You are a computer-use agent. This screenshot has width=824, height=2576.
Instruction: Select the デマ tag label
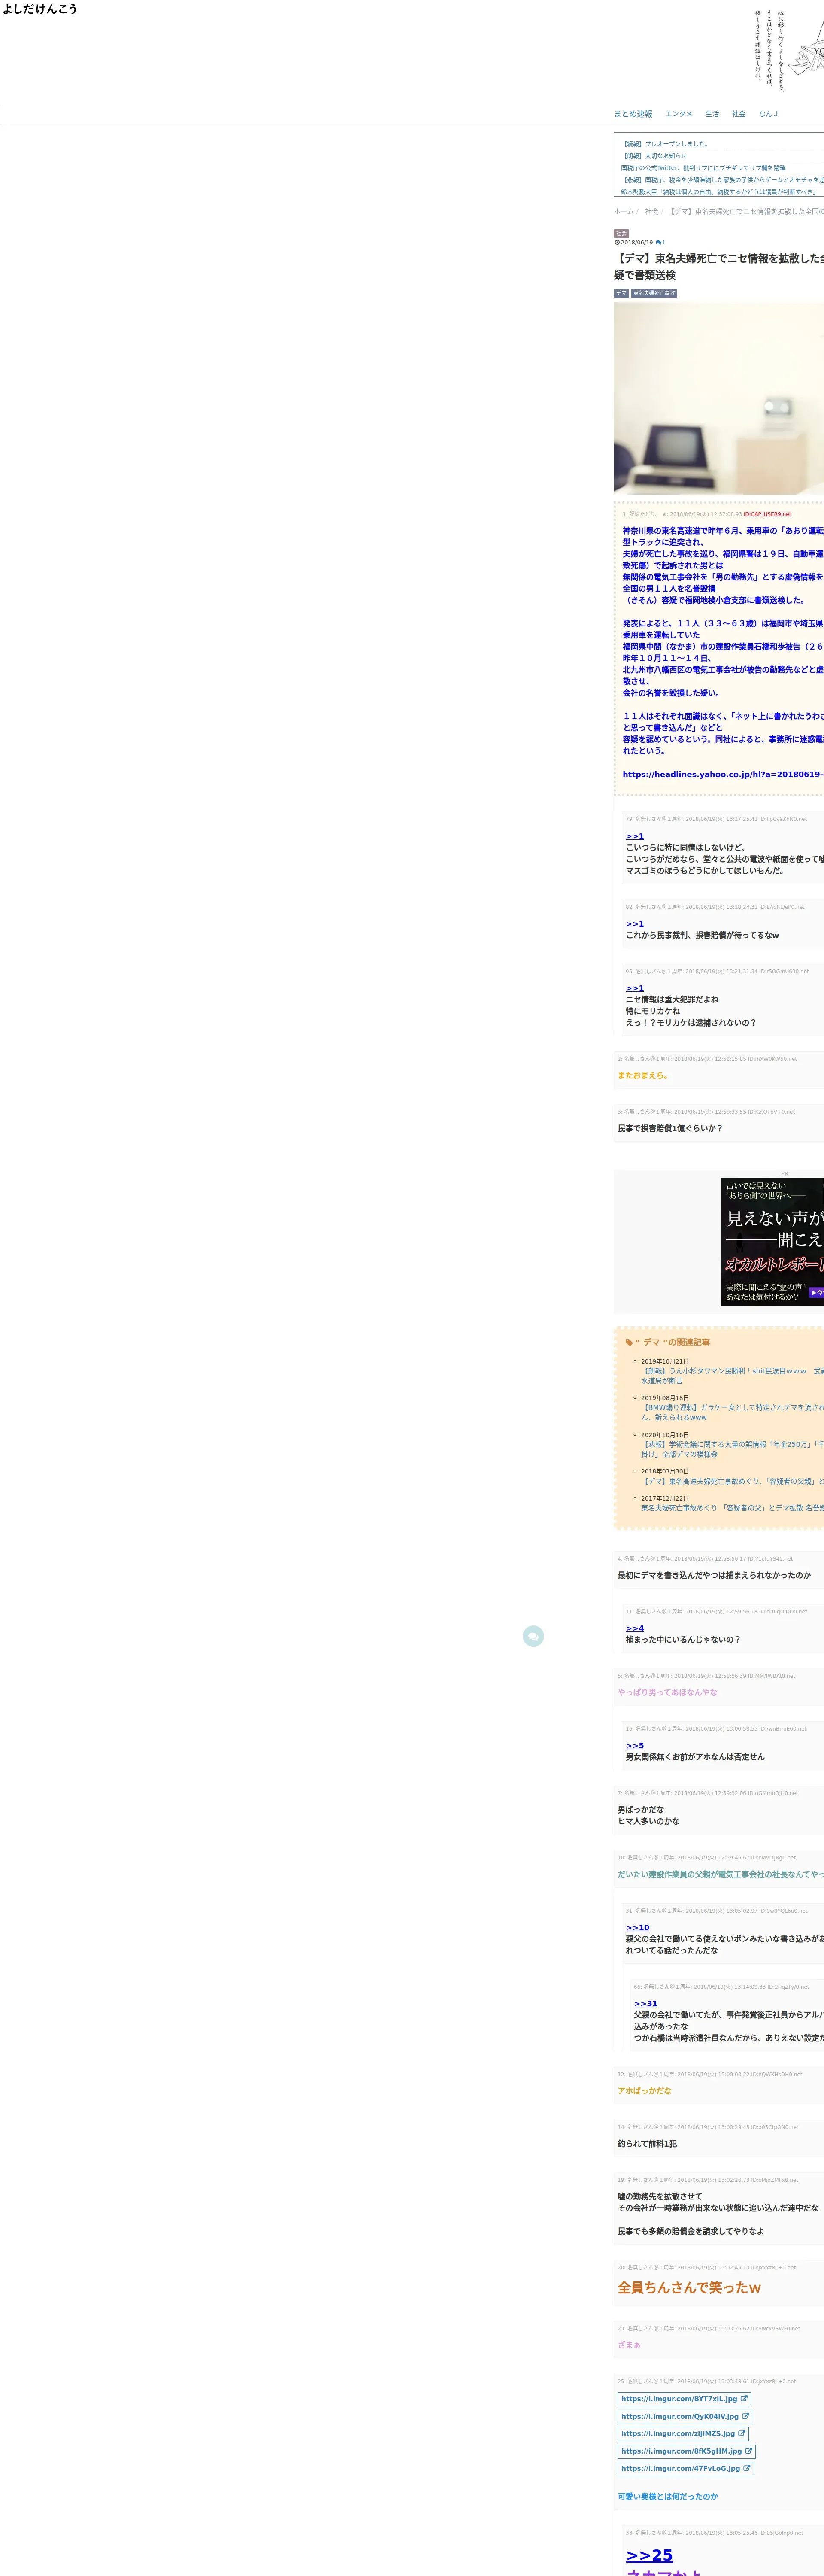coord(621,293)
